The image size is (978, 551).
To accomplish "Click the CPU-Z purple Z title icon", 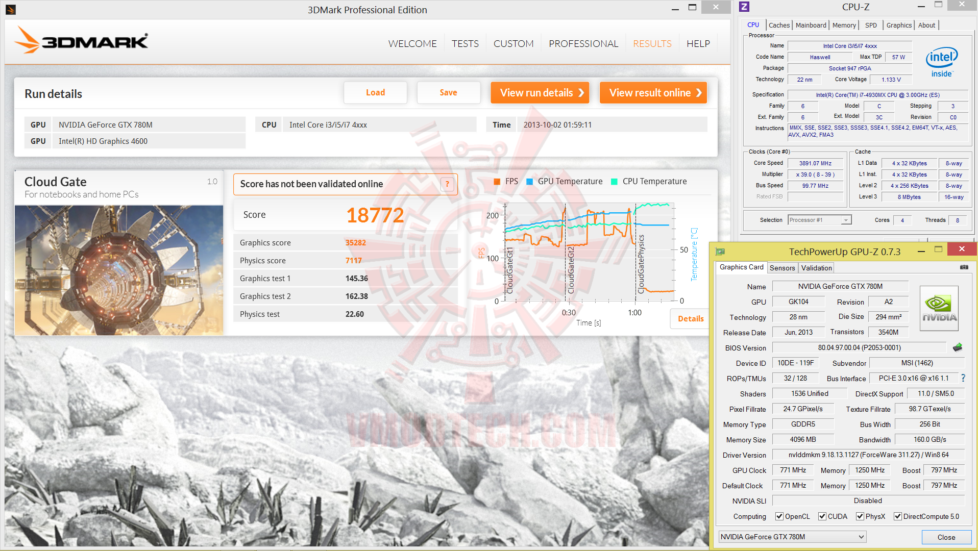I will click(x=744, y=7).
